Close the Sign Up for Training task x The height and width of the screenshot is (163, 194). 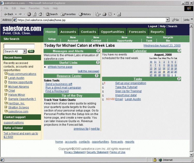[x=103, y=91]
